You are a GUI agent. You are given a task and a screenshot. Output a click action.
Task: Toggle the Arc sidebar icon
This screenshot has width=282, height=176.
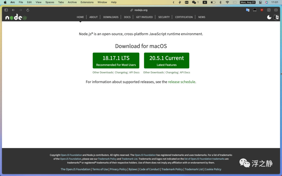(6, 10)
